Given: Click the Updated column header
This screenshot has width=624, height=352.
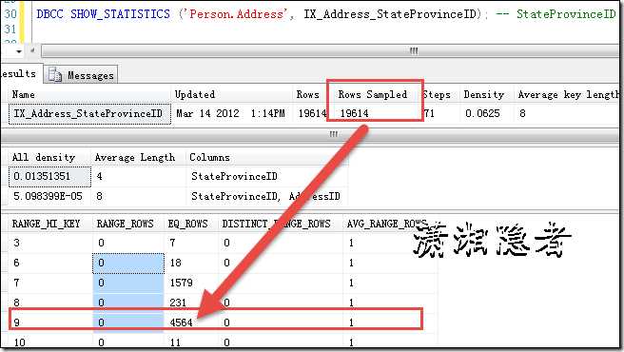Looking at the screenshot, I should coord(232,95).
